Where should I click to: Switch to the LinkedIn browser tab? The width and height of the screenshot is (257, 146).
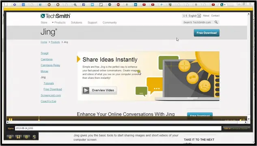tap(135, 4)
